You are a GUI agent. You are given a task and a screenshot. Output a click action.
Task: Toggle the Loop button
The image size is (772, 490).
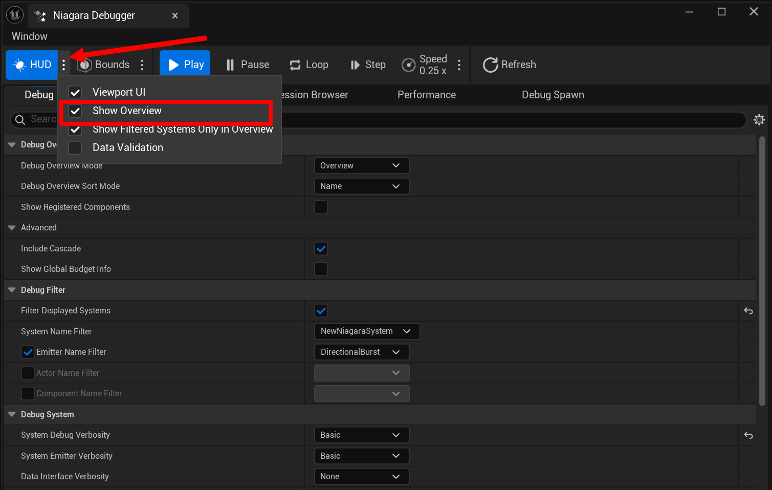[x=310, y=65]
